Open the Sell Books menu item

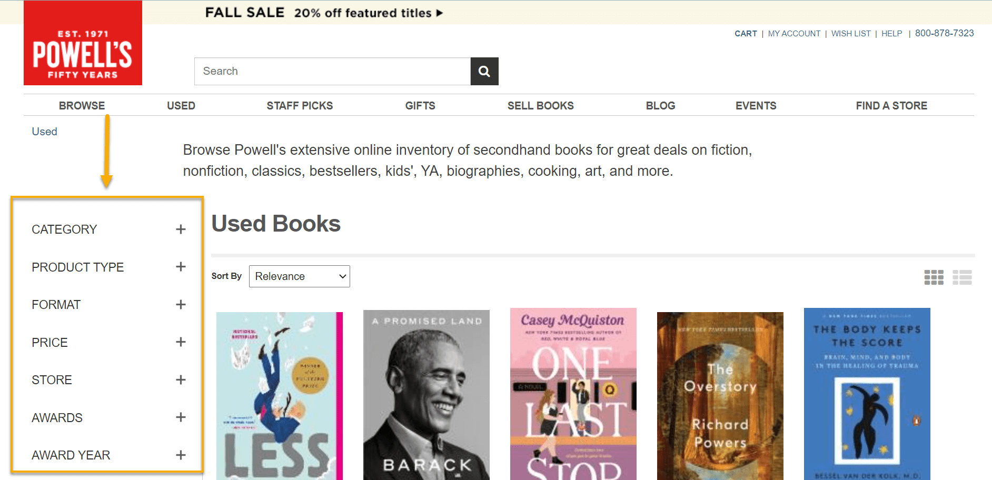[x=540, y=106]
